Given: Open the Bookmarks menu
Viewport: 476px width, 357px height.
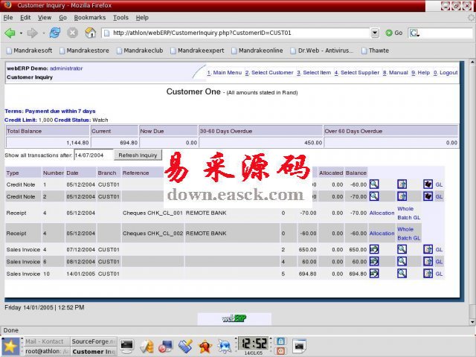Looking at the screenshot, I should 89,17.
